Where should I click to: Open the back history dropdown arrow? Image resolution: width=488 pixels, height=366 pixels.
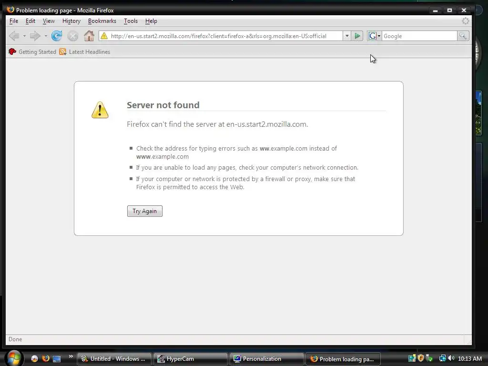point(24,36)
